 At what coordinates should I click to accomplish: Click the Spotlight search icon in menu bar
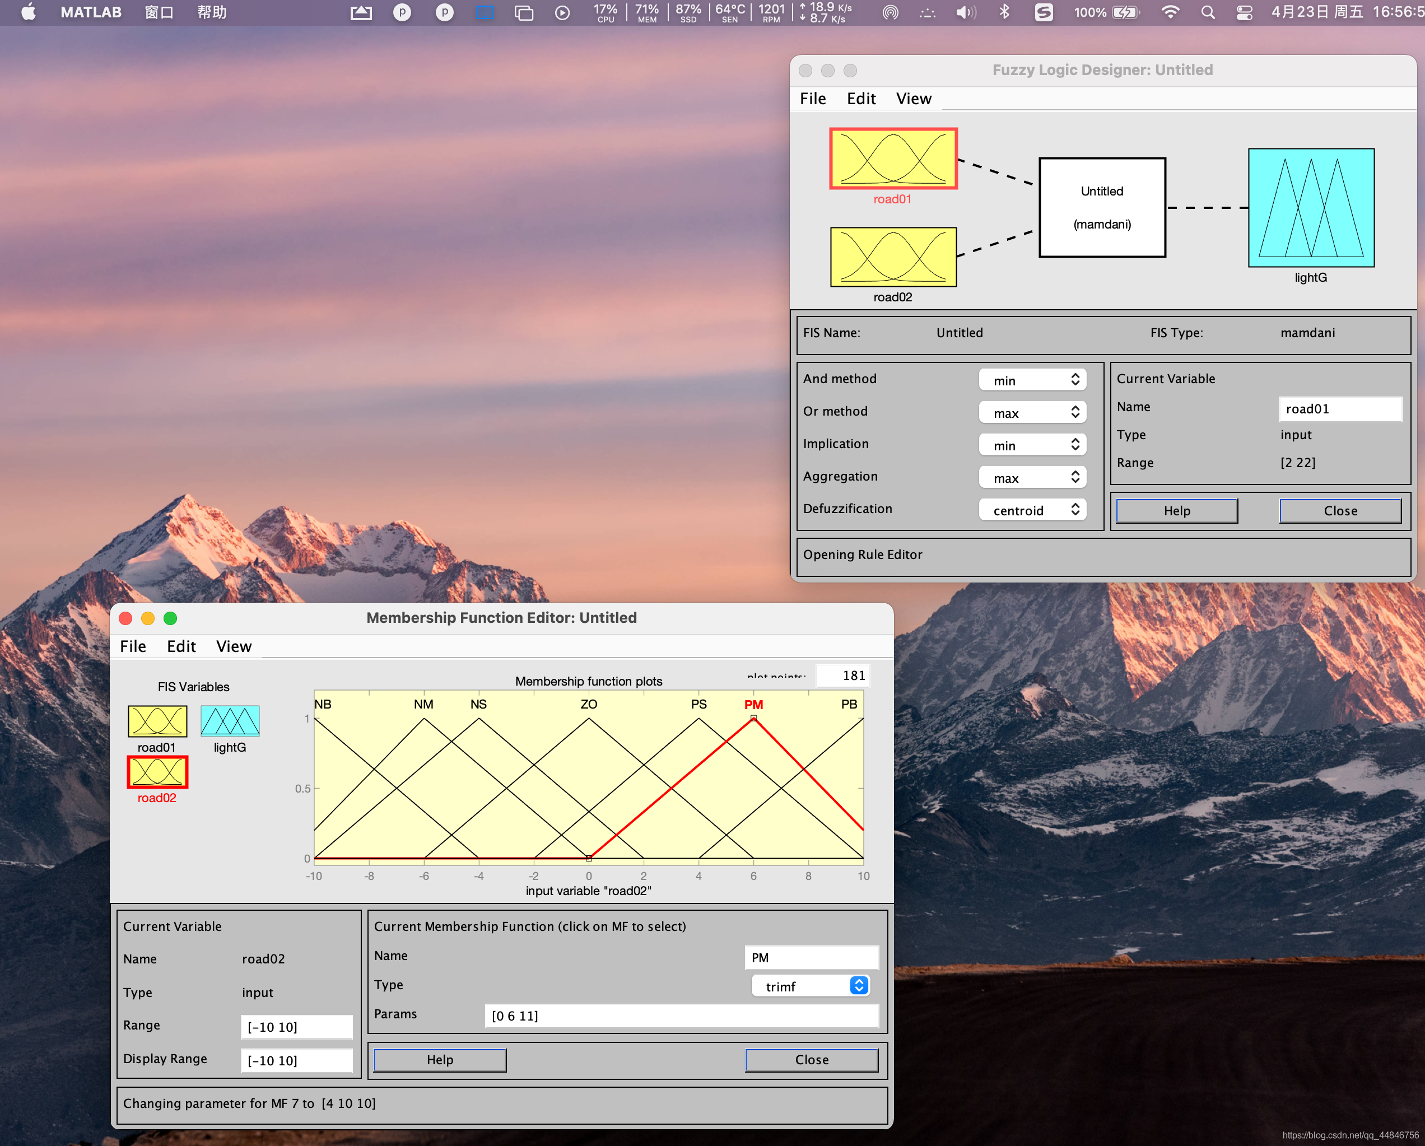tap(1208, 12)
